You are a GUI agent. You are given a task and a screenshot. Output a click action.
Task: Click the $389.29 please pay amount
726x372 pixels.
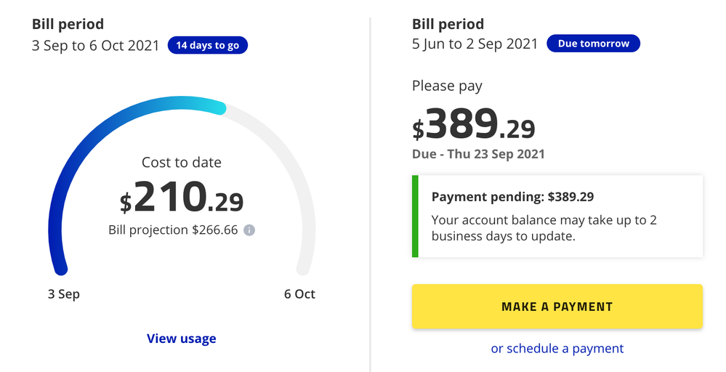[474, 124]
